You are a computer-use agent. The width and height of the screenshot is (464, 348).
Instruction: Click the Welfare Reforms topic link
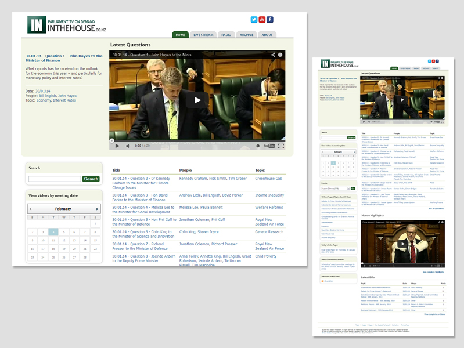(x=269, y=207)
